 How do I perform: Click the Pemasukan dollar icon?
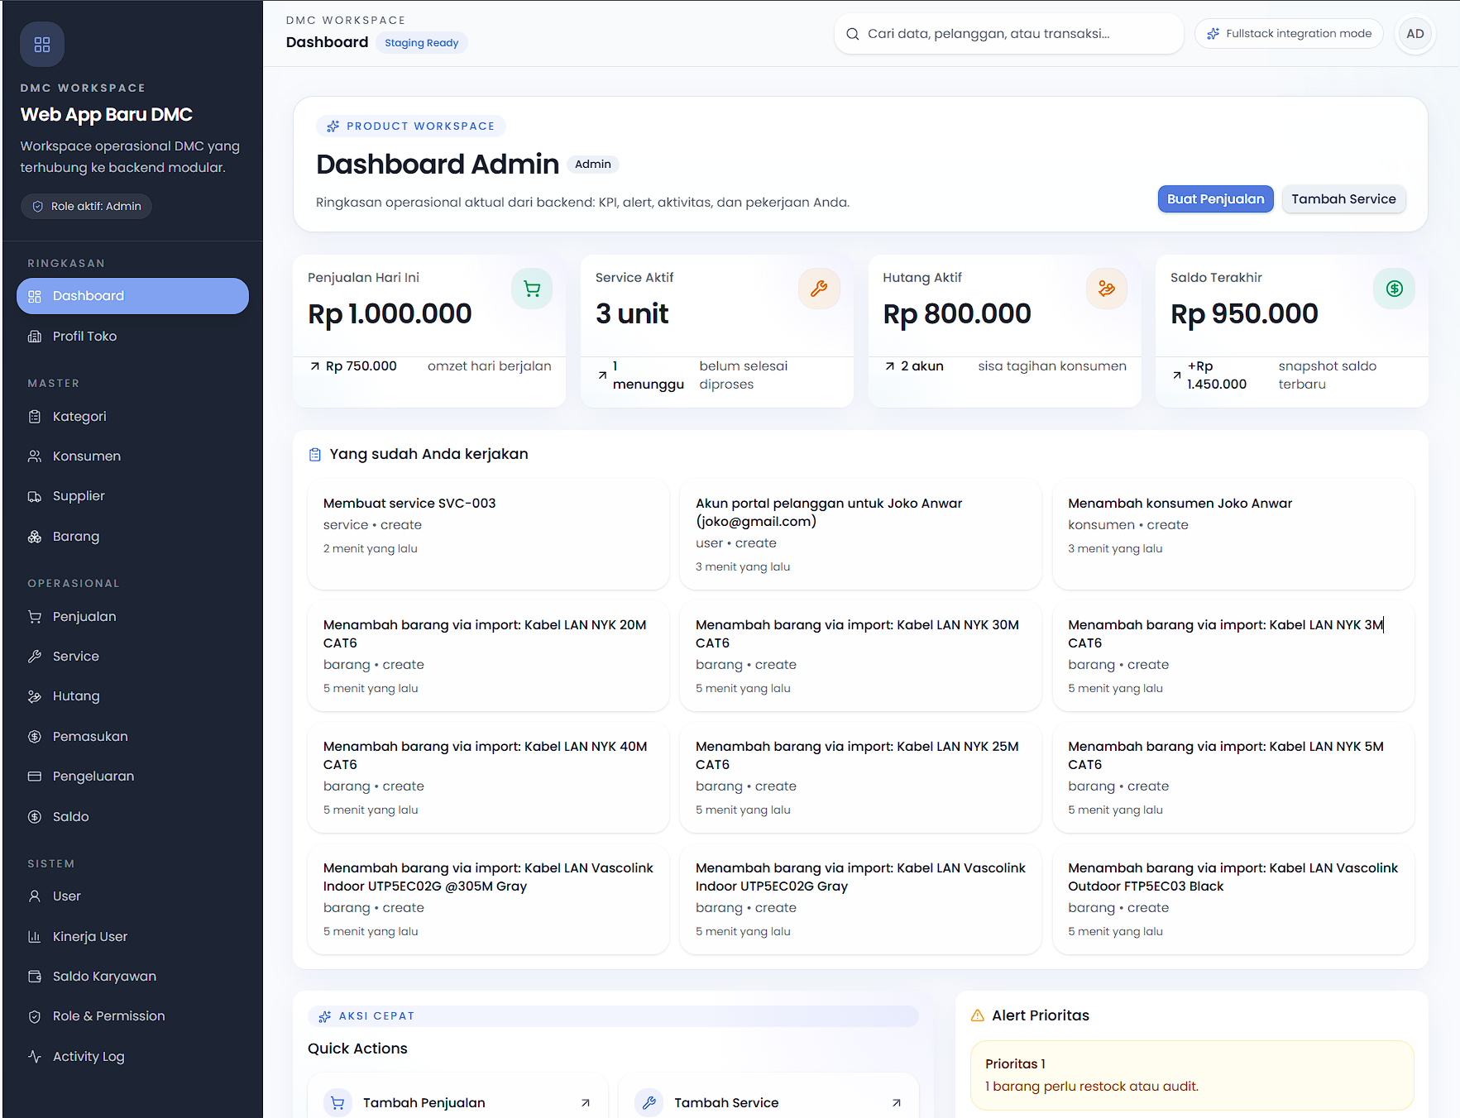(35, 737)
